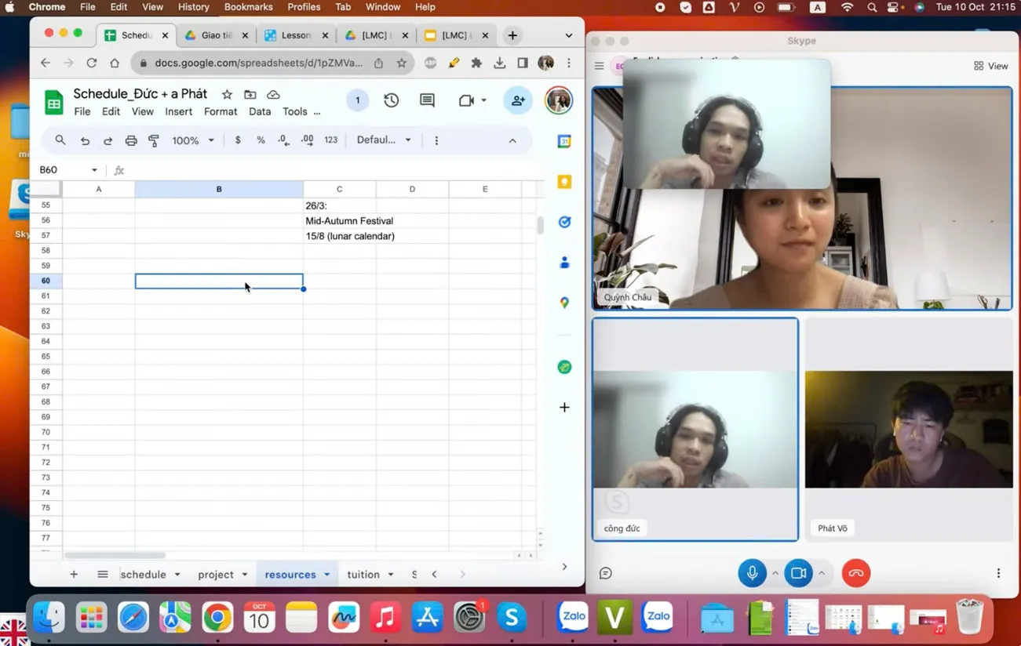End the Skype call
1021x646 pixels.
(855, 573)
